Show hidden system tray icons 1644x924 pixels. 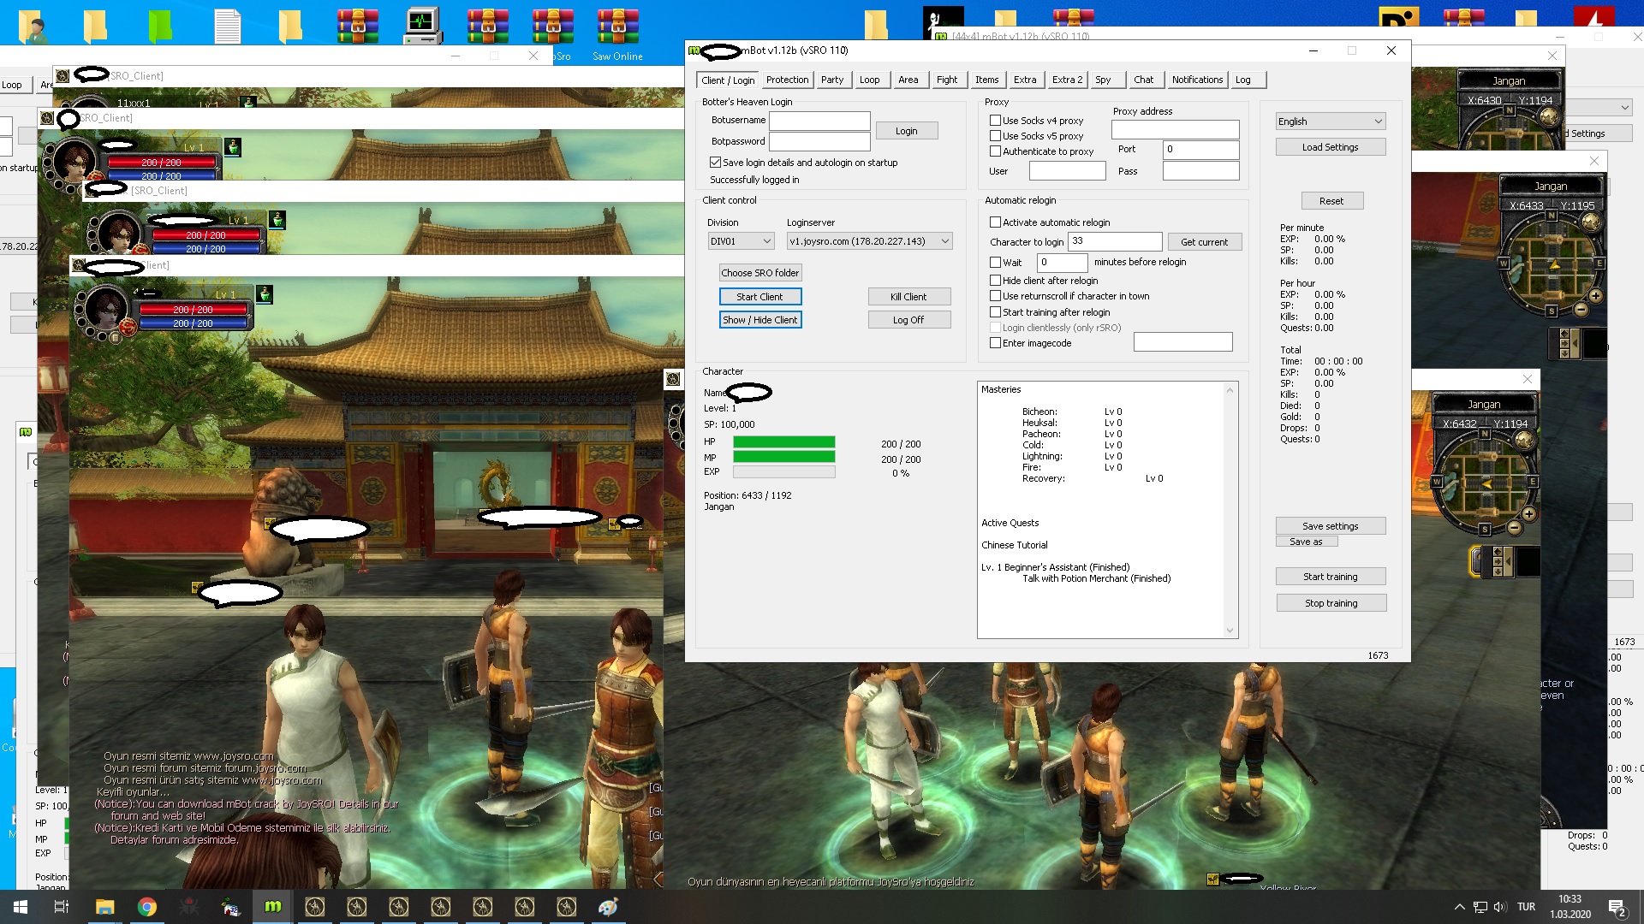[x=1459, y=907]
